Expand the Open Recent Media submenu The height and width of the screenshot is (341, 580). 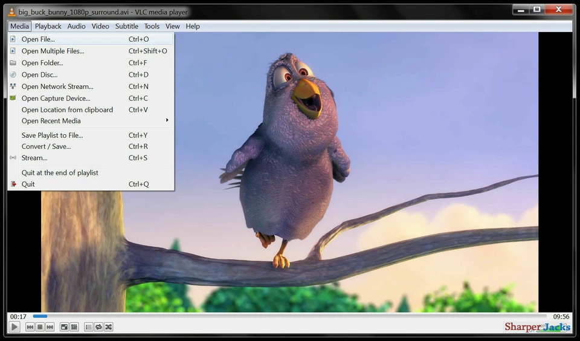coord(91,121)
